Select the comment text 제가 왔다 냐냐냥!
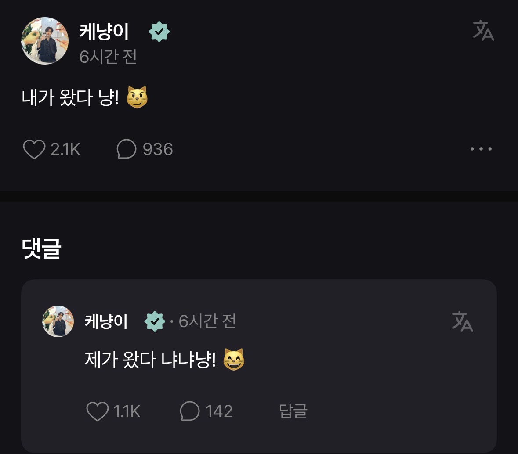 click(x=150, y=360)
